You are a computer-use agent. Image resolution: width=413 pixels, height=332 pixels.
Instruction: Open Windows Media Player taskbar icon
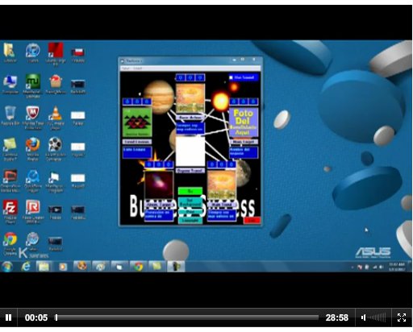(63, 267)
